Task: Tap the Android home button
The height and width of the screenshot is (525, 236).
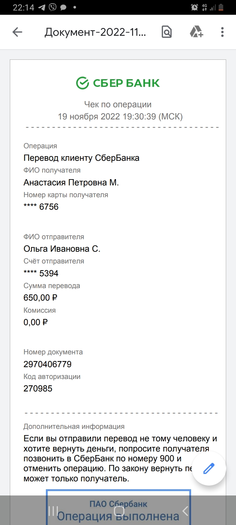Action: pyautogui.click(x=119, y=511)
